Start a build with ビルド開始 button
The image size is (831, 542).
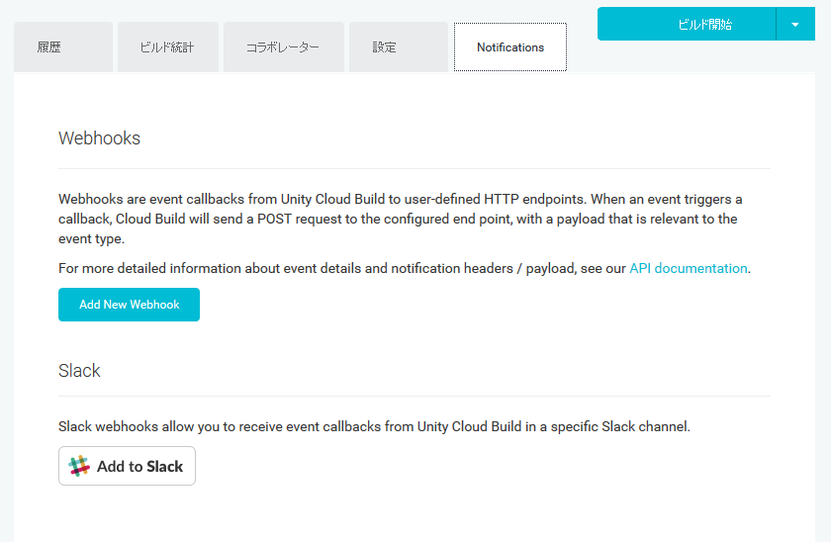click(x=687, y=24)
